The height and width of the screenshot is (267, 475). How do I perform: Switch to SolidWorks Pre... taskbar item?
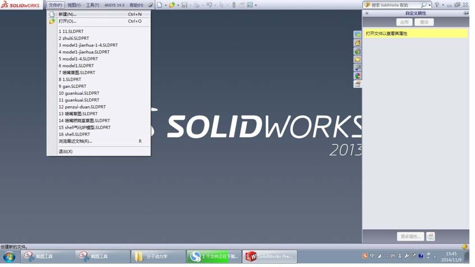tap(269, 256)
